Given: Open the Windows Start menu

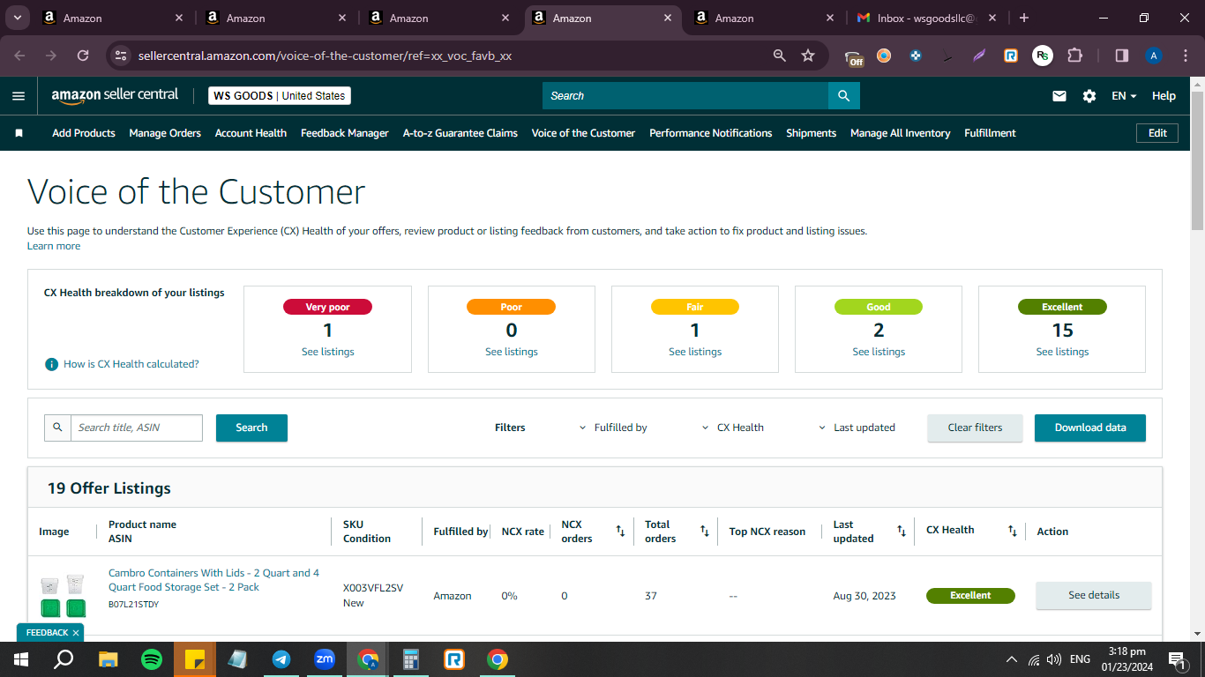Looking at the screenshot, I should tap(21, 659).
